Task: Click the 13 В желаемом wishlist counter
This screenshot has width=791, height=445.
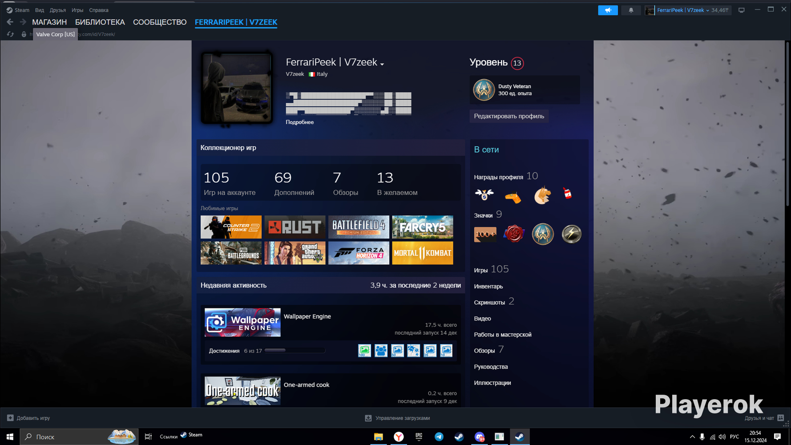Action: pos(397,183)
